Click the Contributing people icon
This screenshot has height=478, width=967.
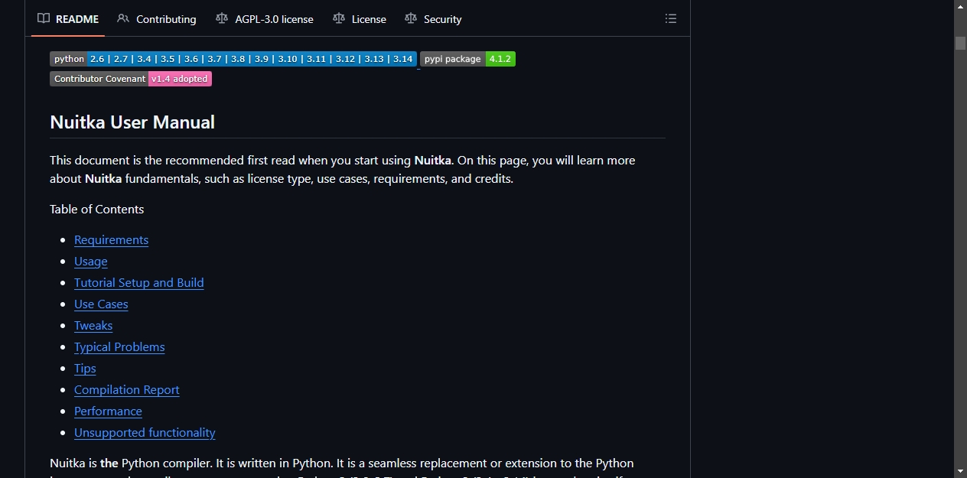point(123,18)
